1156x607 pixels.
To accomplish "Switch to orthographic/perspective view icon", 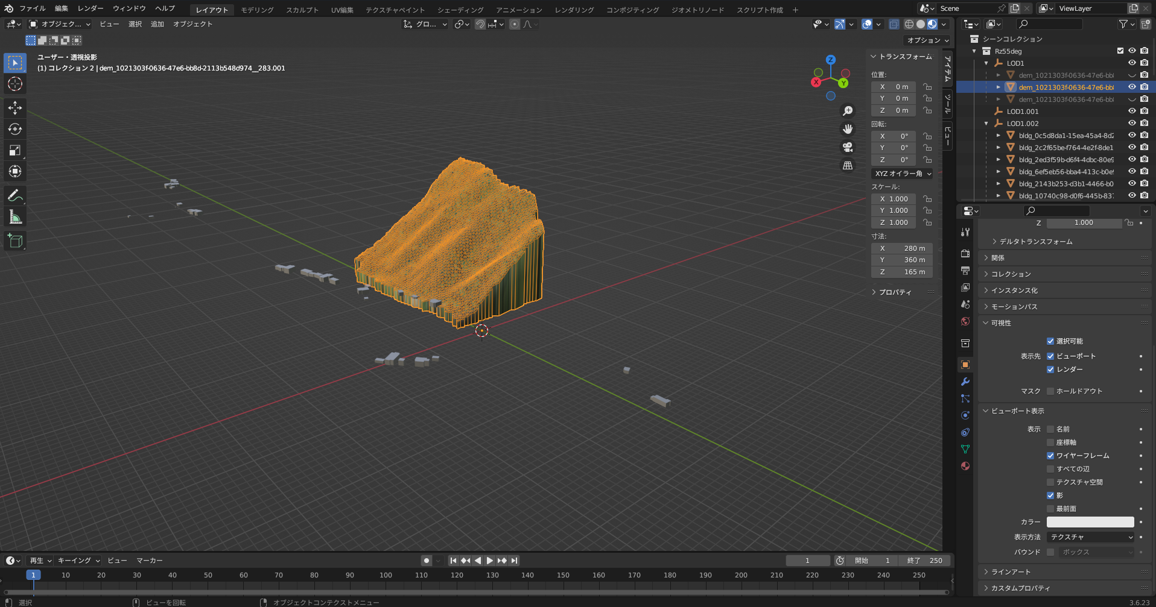I will point(848,165).
